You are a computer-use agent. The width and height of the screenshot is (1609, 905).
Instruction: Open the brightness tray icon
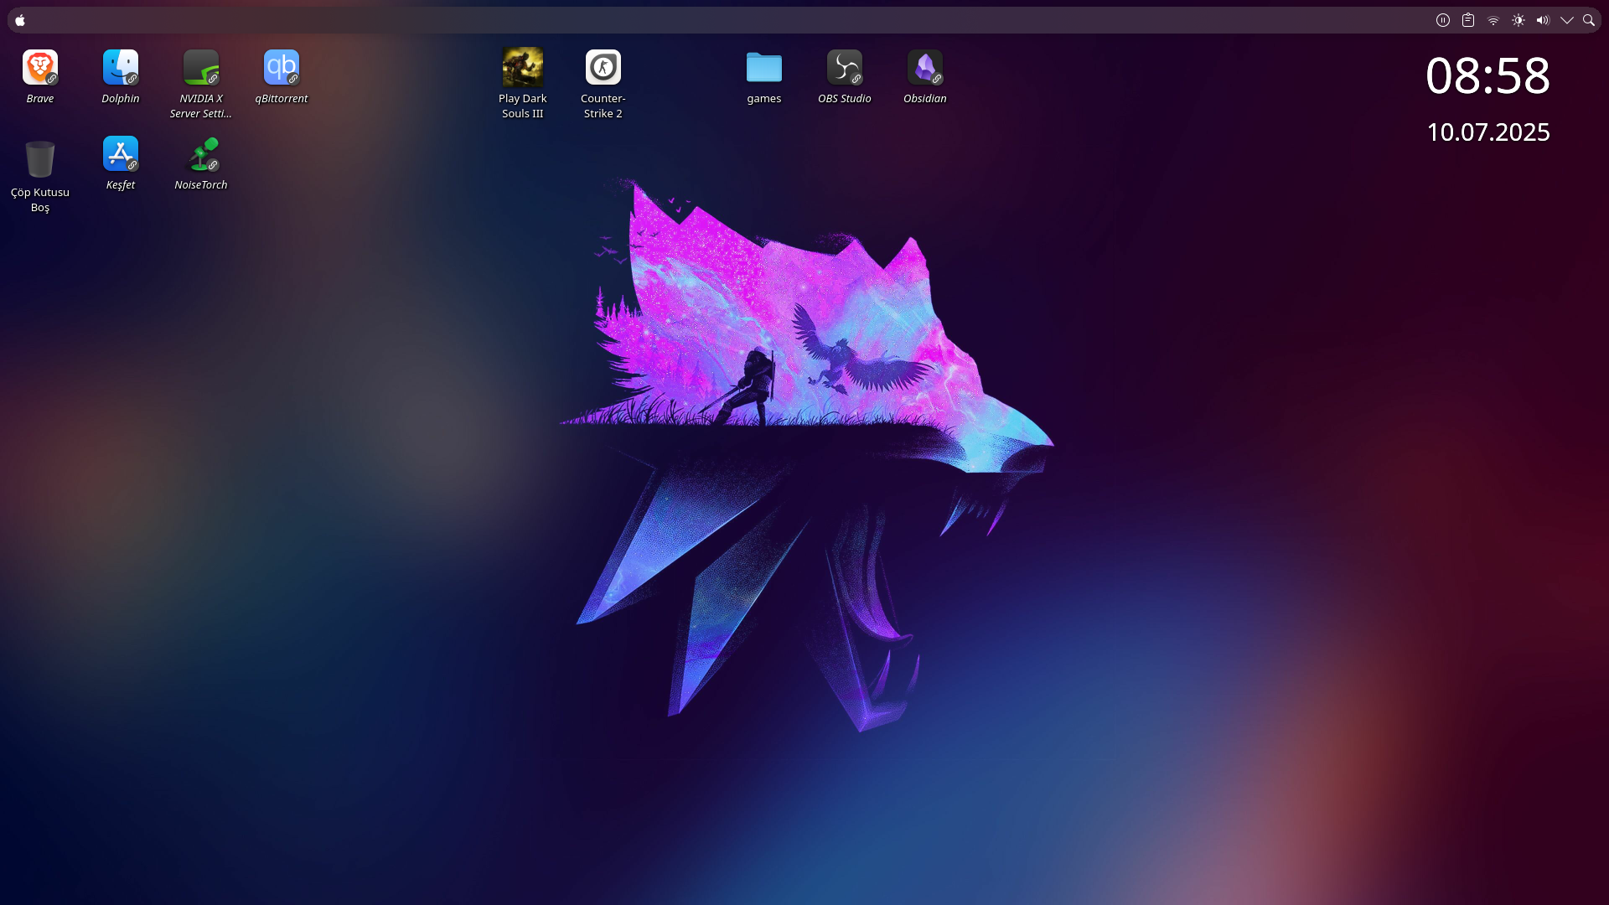(x=1518, y=20)
